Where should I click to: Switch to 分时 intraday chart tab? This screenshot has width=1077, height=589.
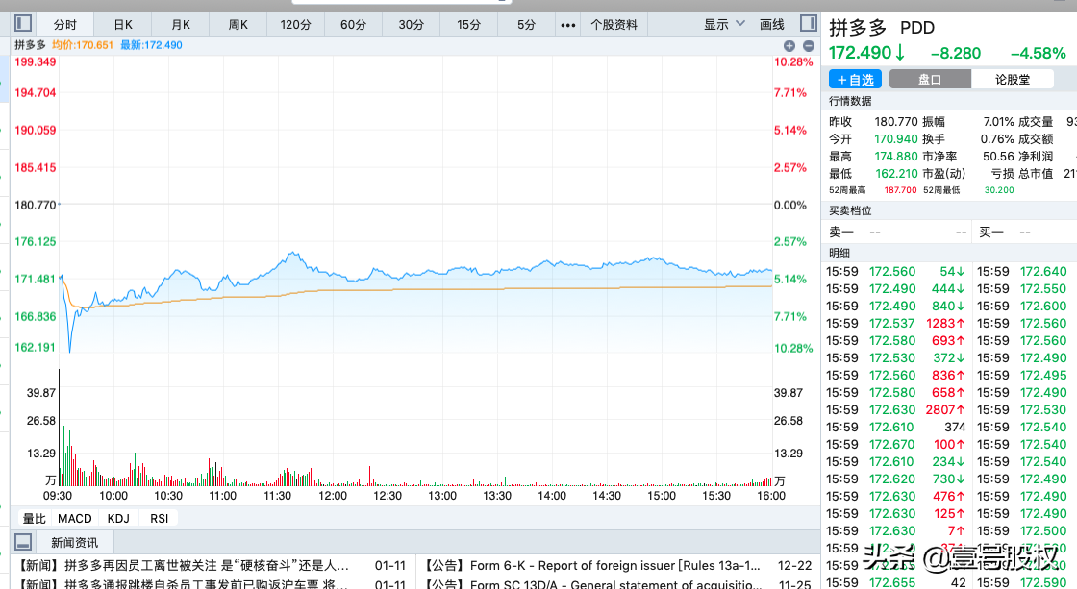(64, 25)
